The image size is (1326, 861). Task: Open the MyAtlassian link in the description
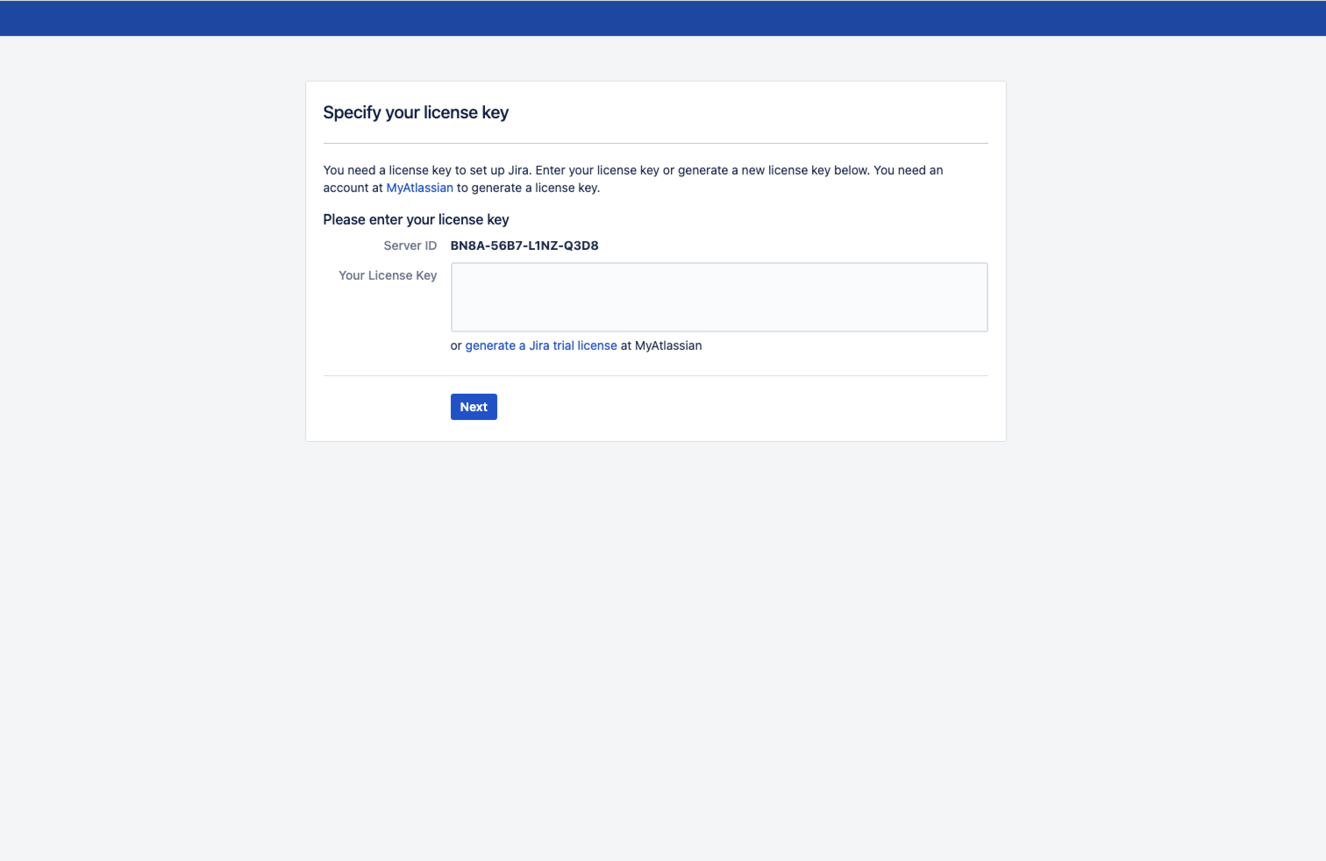coord(419,188)
